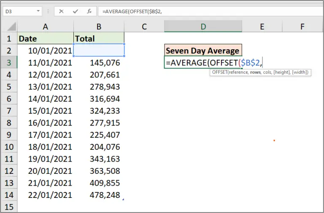Select all cells using the corner triangle
The width and height of the screenshot is (324, 213).
[x=10, y=27]
